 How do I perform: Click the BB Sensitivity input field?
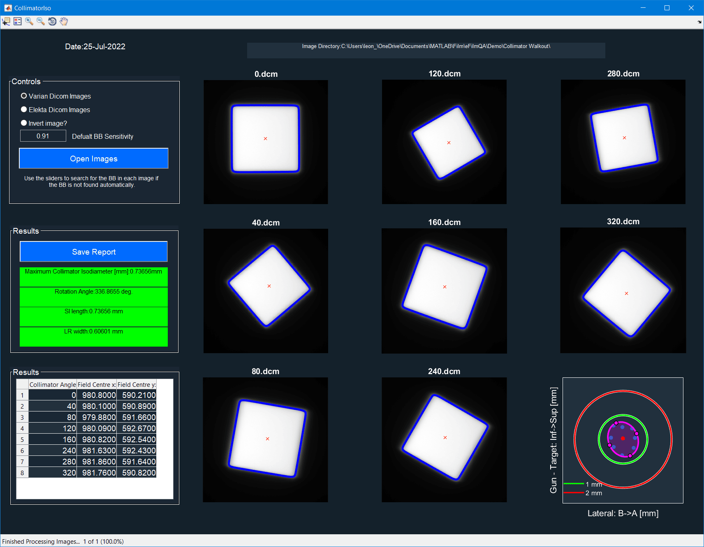pos(43,136)
